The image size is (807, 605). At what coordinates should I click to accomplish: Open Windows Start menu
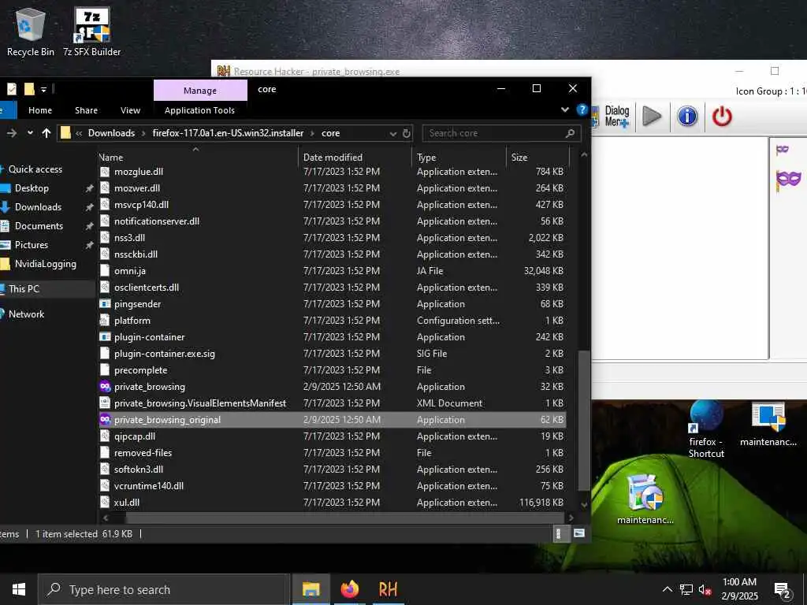tap(19, 589)
